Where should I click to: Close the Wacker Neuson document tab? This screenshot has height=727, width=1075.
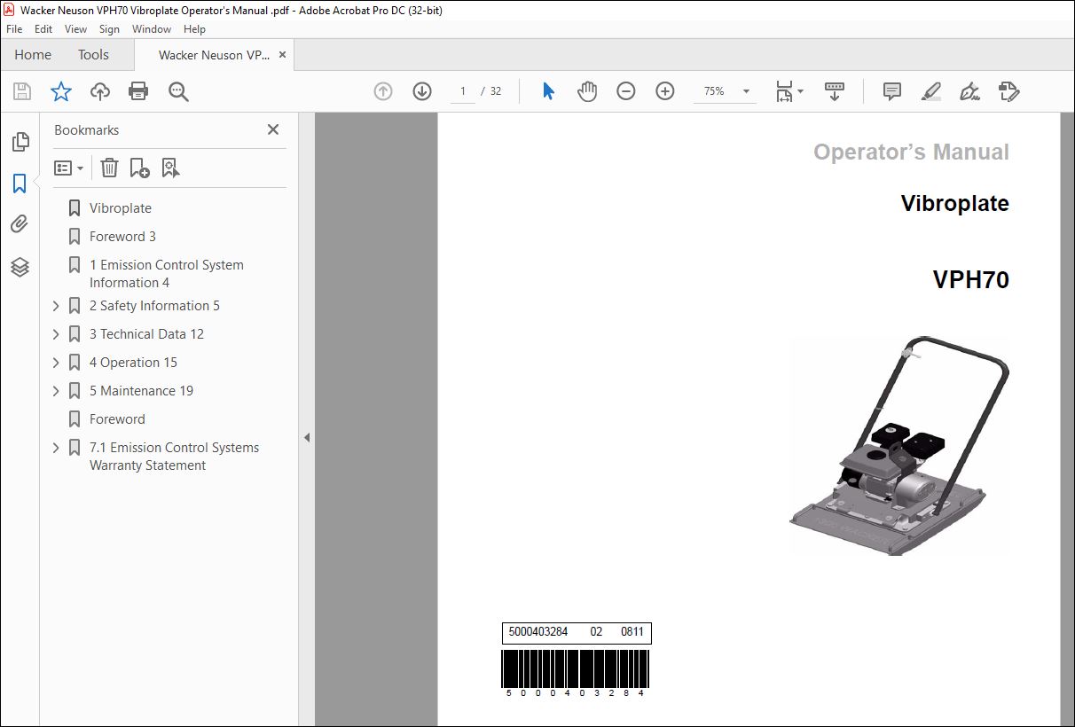click(282, 55)
